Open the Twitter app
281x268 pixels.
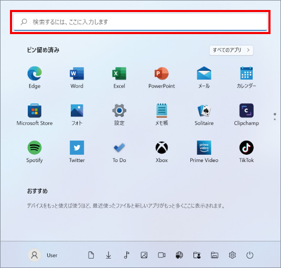click(77, 152)
